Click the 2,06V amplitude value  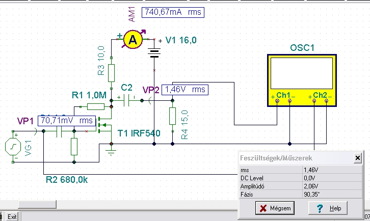point(311,186)
